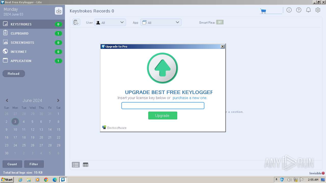This screenshot has height=183, width=326.
Task: Open Internet Explorer in the taskbar
Action: pos(20,180)
